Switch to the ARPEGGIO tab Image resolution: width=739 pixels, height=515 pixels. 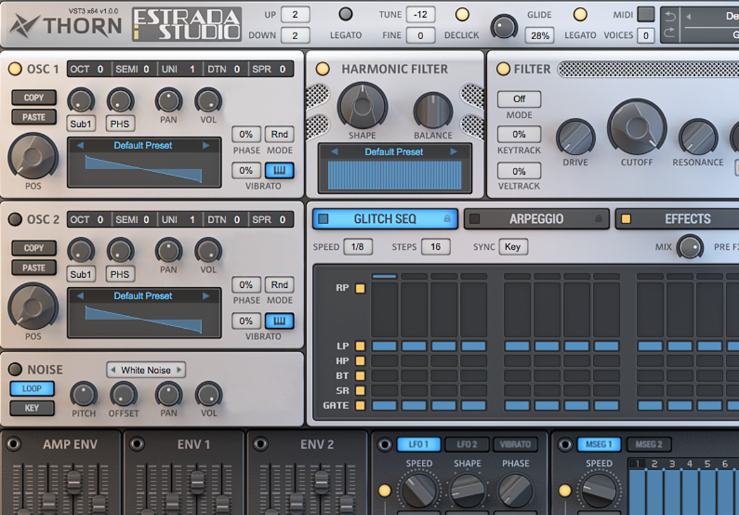point(536,219)
